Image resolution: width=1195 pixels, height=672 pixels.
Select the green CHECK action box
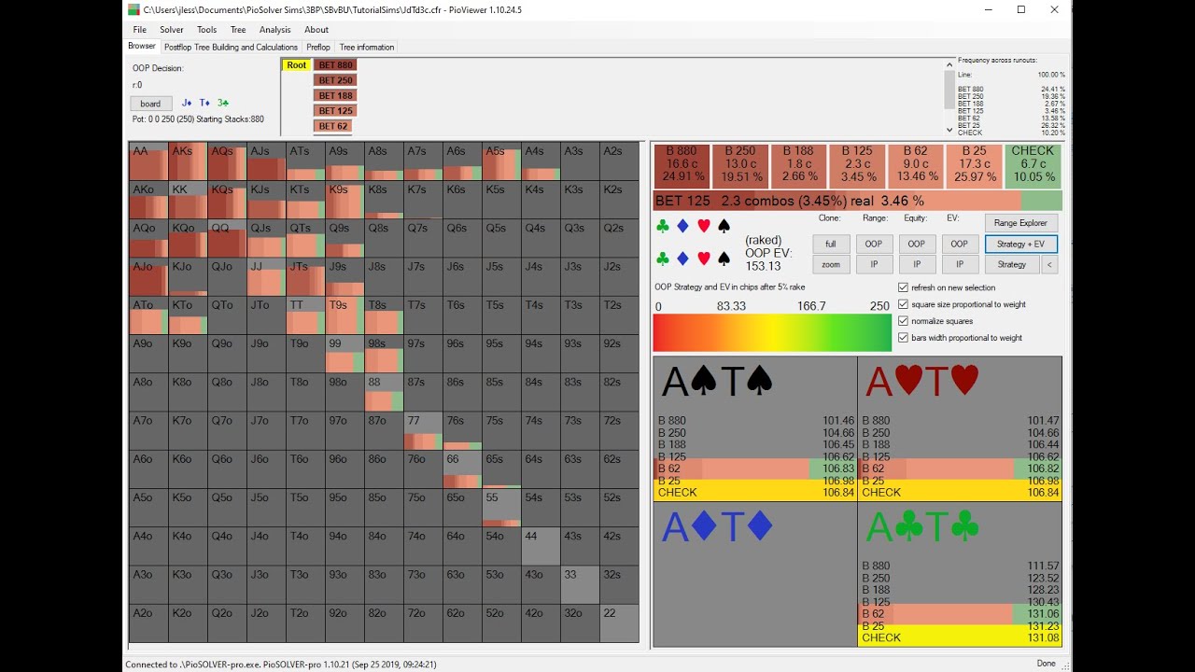(1033, 165)
